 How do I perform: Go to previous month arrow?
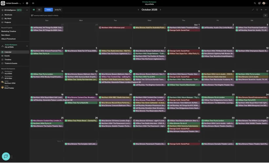(x=138, y=10)
